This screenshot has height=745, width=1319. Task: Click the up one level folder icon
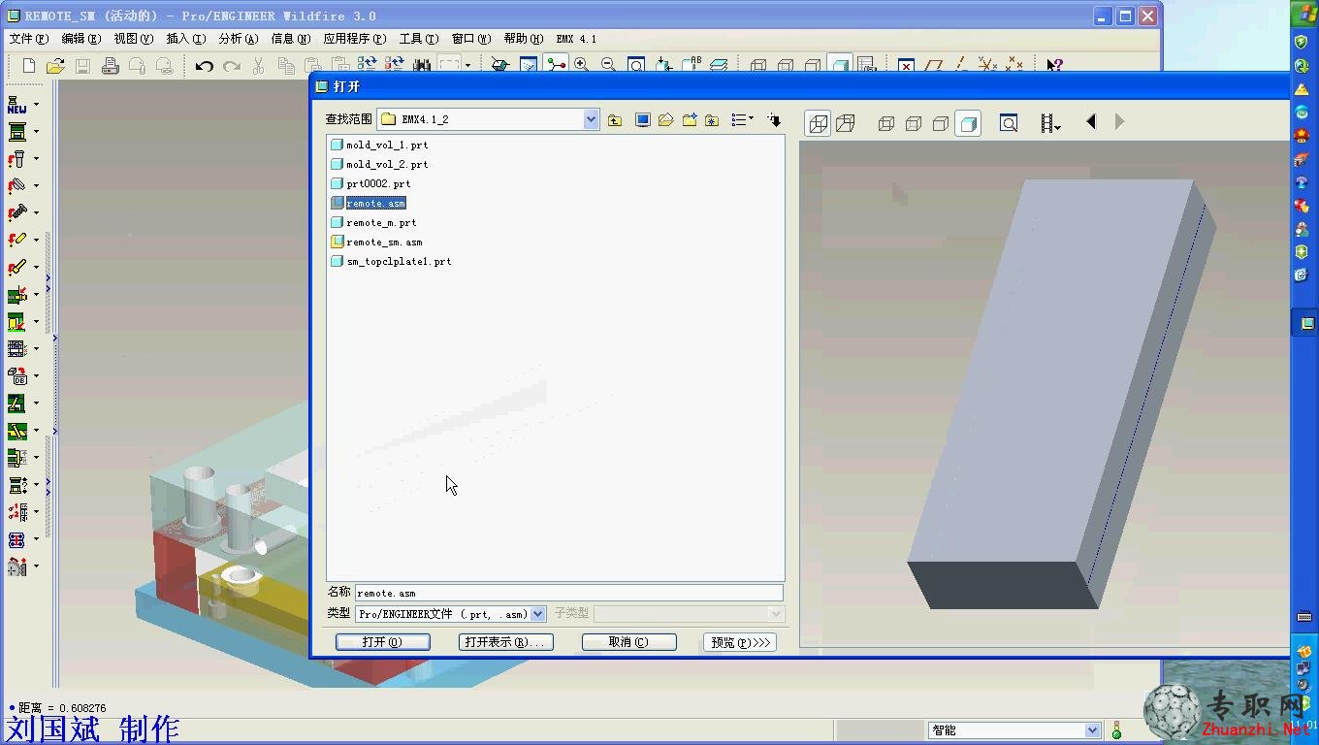coord(615,120)
